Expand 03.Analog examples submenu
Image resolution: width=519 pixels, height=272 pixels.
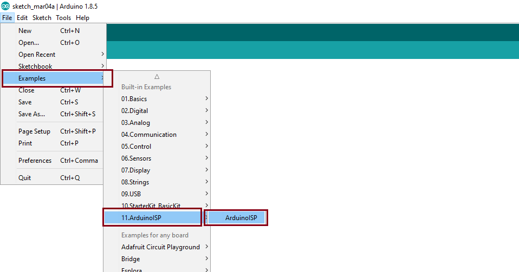157,123
